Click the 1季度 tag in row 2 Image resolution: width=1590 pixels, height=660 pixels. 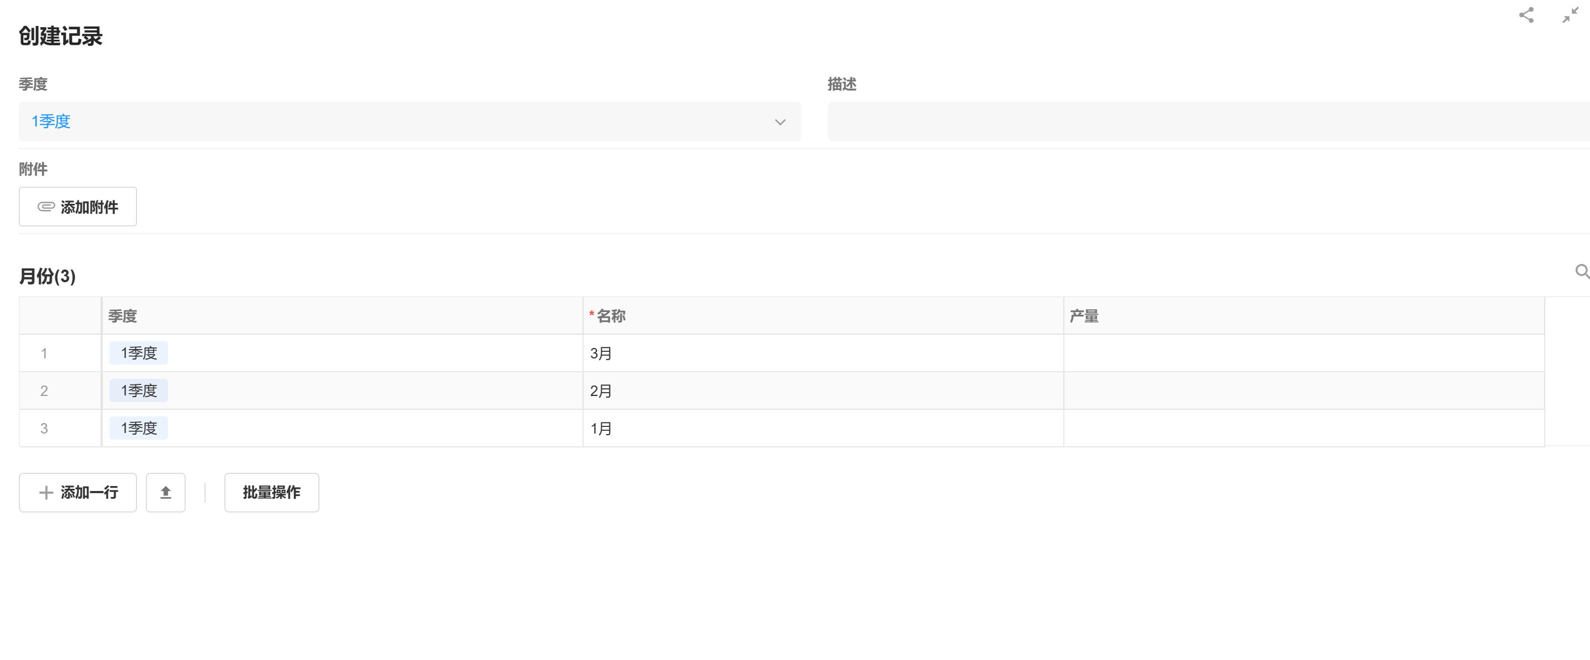pos(139,390)
